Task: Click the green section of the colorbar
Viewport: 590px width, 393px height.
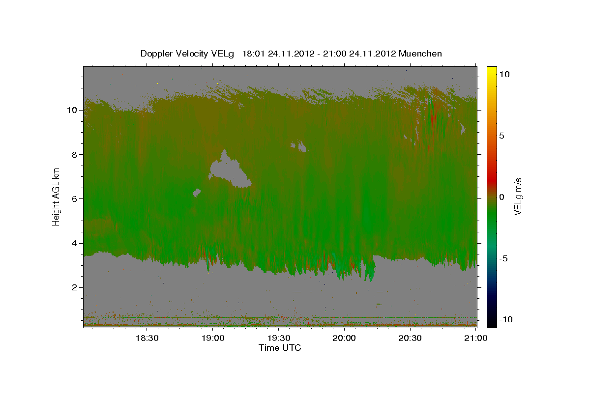Action: tap(492, 216)
